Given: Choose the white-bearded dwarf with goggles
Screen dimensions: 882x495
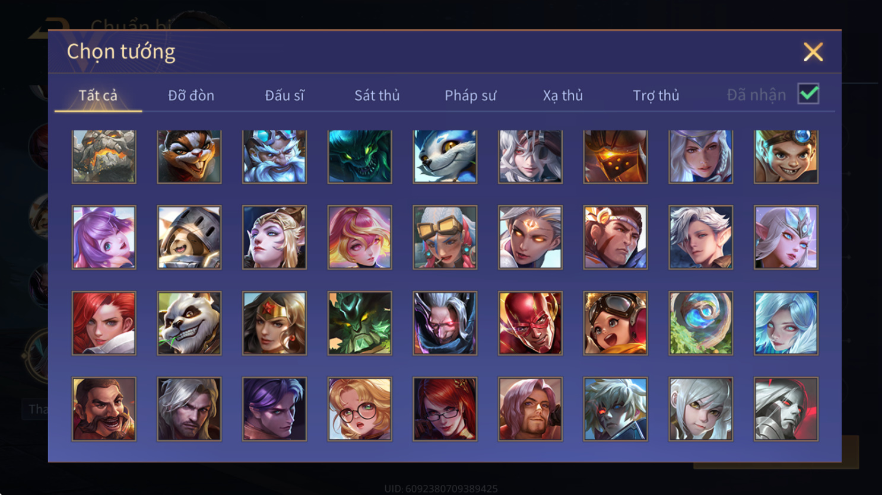Looking at the screenshot, I should 274,157.
